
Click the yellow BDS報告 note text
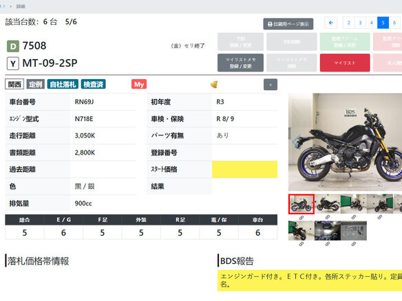pos(310,280)
